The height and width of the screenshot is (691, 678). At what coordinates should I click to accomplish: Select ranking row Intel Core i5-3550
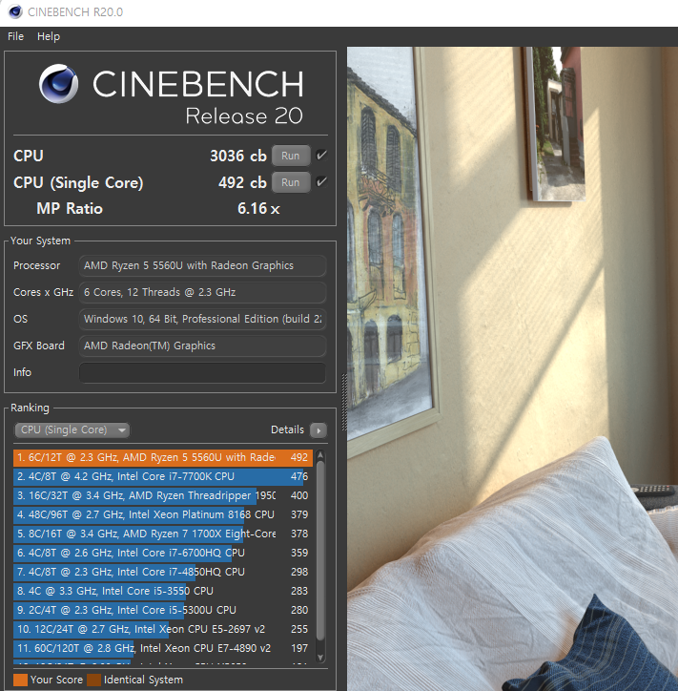(163, 592)
